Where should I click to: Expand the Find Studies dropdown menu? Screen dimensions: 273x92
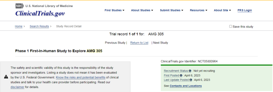tap(115, 10)
